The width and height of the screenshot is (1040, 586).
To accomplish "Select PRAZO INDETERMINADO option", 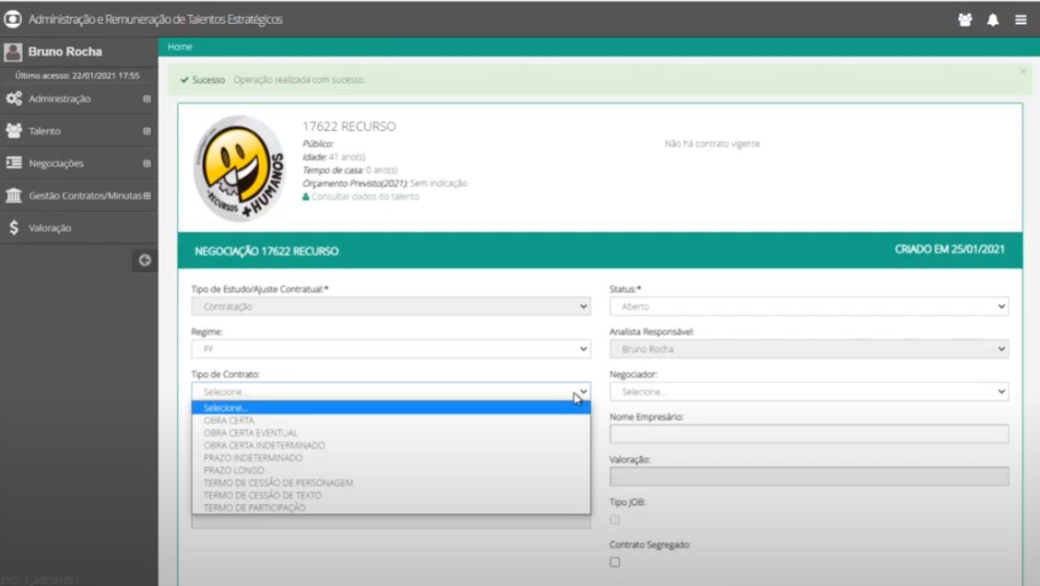I will coord(391,458).
